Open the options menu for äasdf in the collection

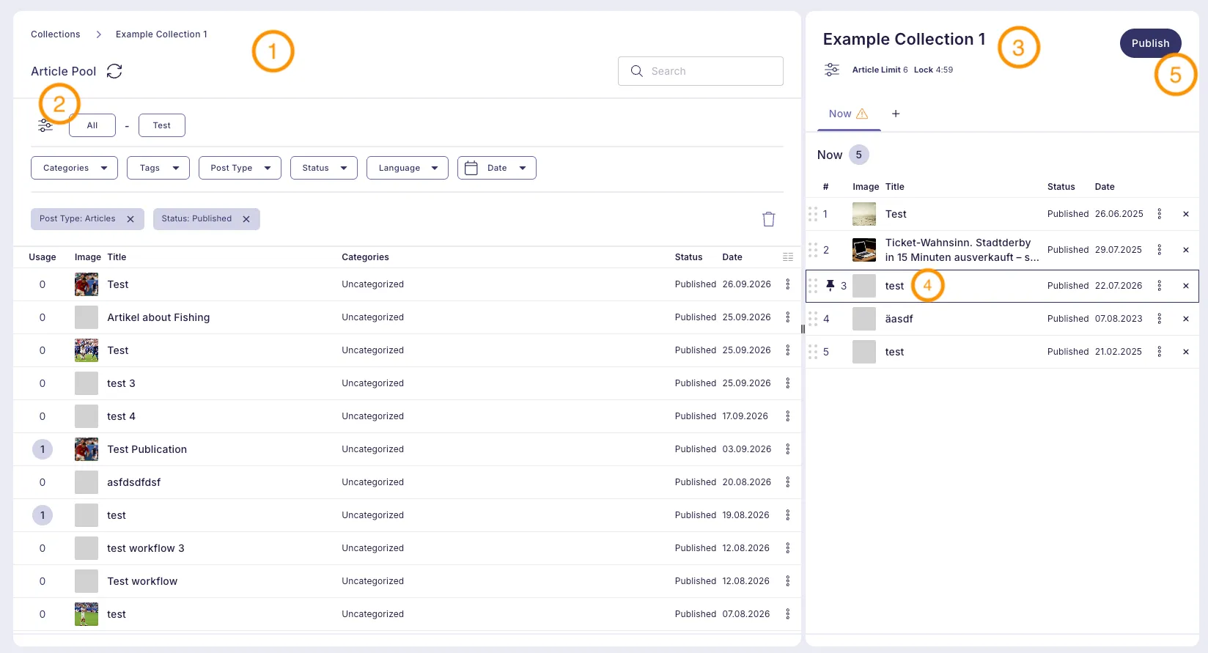coord(1160,319)
